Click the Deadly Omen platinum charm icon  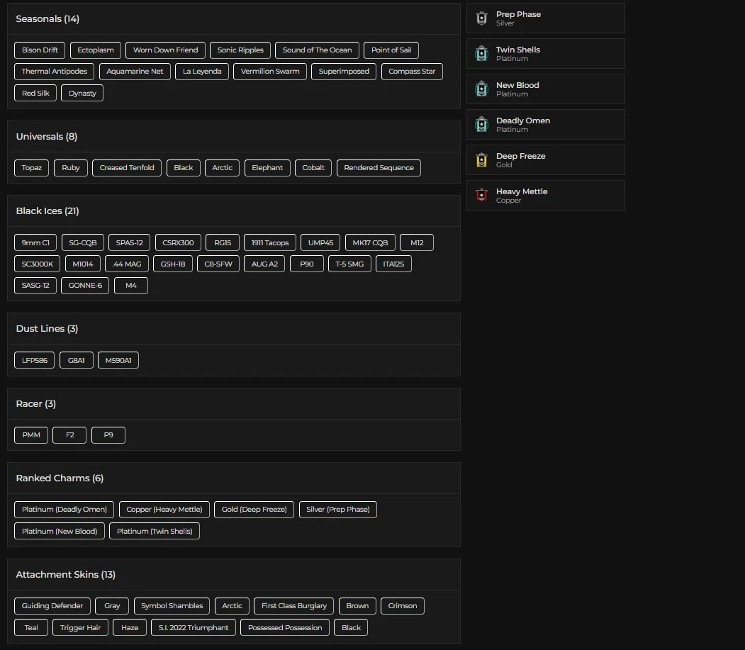click(482, 125)
